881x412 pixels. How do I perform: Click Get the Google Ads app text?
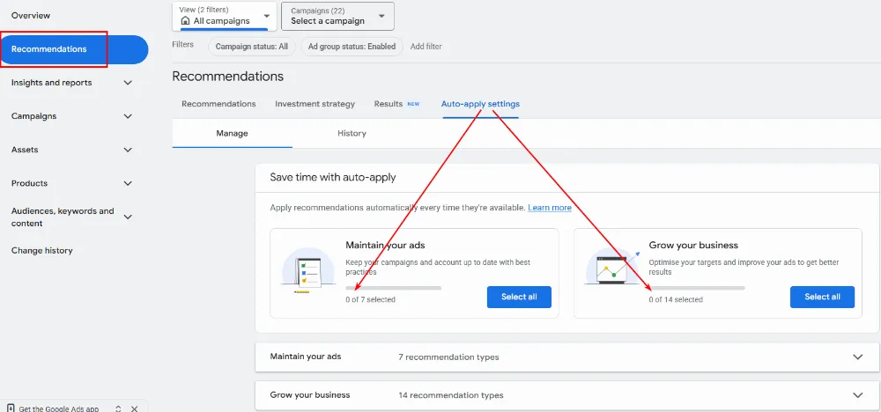(x=59, y=408)
